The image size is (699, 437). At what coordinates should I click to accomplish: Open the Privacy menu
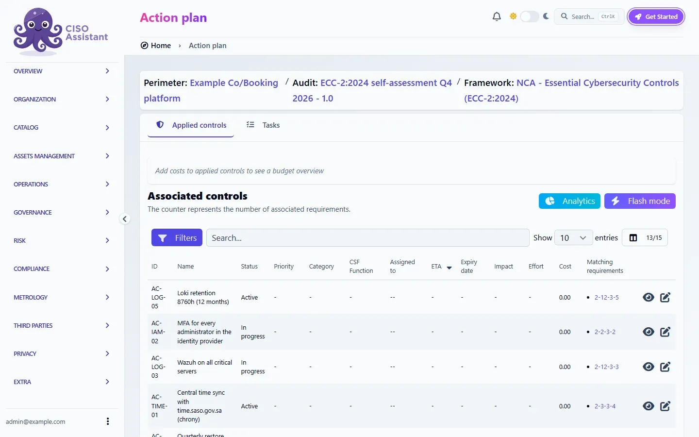(62, 353)
